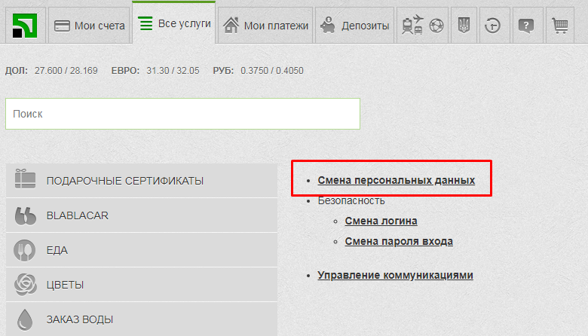Click the water drop icon
Screen dimensions: 588x336
tap(26, 319)
